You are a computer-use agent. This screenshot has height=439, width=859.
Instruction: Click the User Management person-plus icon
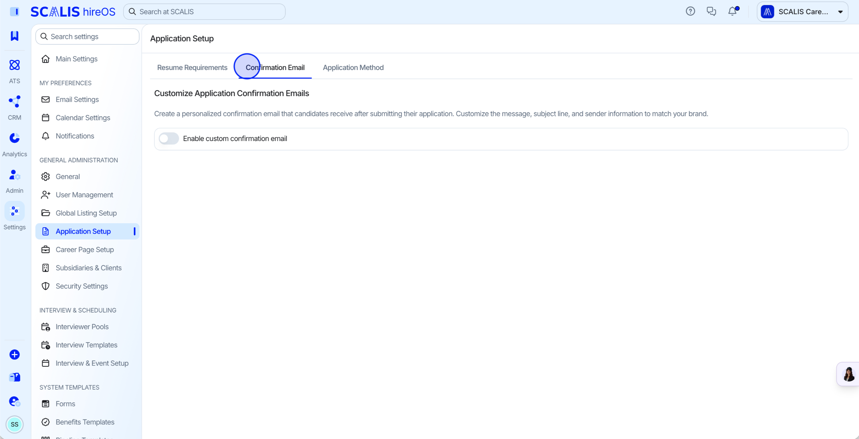[45, 195]
